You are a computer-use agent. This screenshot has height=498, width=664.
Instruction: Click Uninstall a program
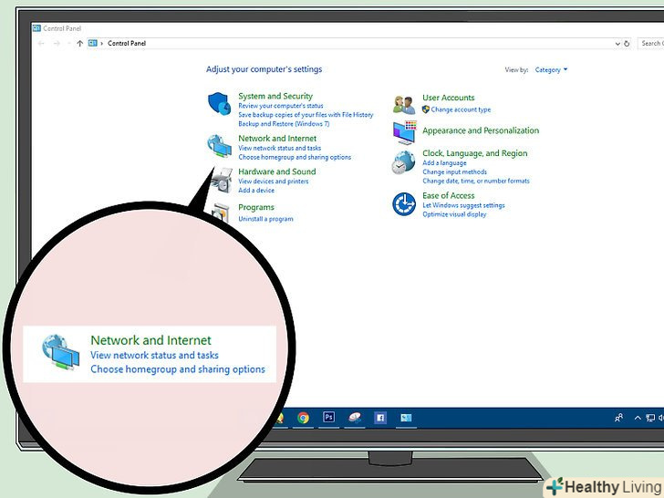(265, 219)
